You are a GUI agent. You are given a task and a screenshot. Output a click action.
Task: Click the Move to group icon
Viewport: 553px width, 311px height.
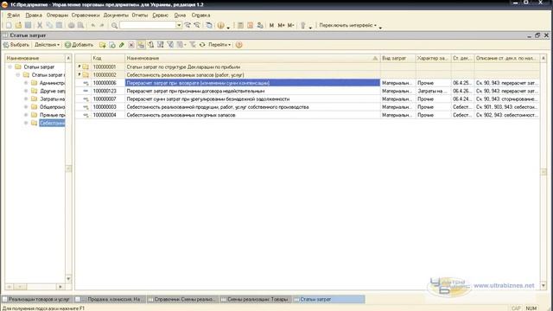tap(150, 45)
